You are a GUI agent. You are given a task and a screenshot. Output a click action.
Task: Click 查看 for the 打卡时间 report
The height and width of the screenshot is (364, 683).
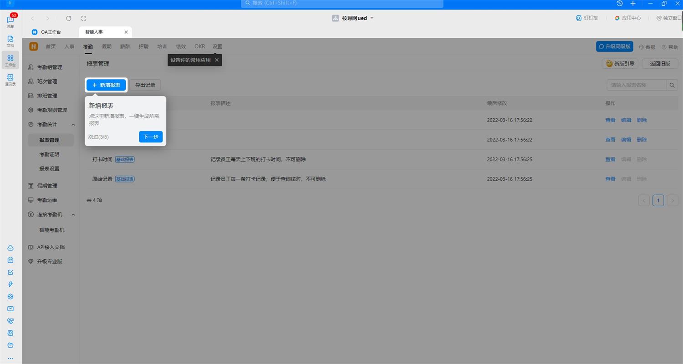click(610, 159)
